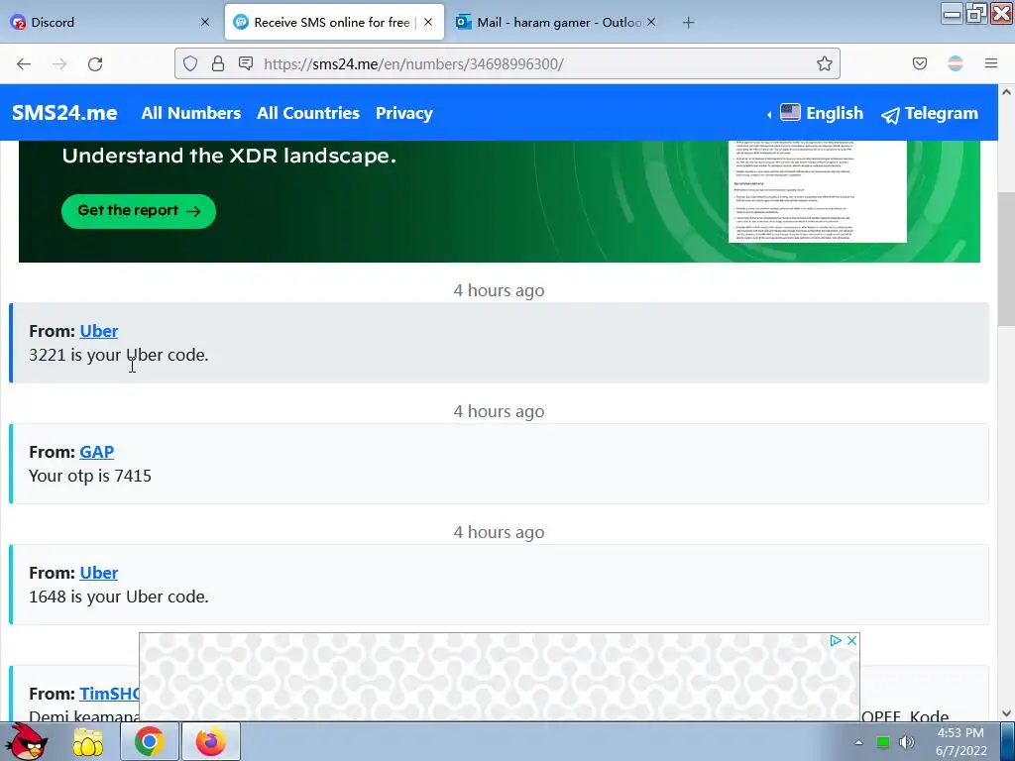1015x761 pixels.
Task: Open the Telegram link
Action: [930, 114]
